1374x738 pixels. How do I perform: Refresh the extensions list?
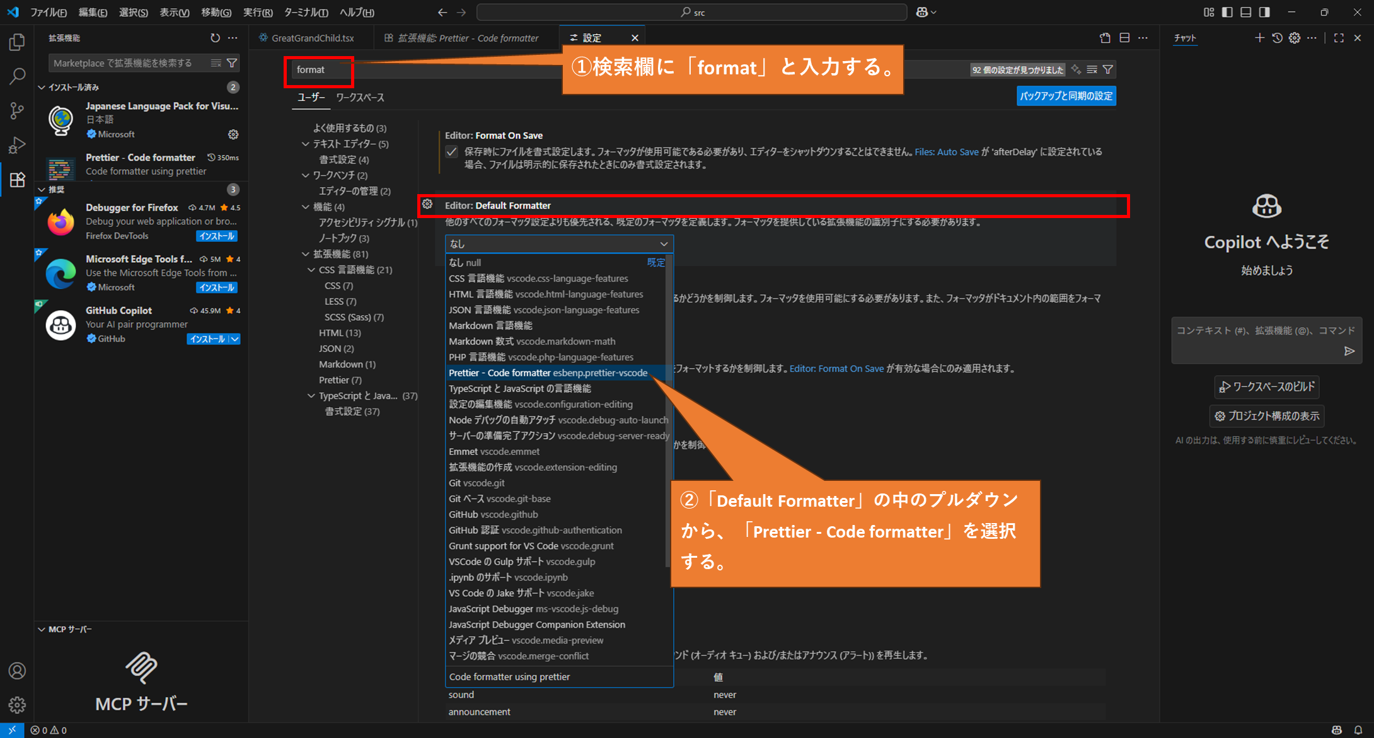(215, 38)
